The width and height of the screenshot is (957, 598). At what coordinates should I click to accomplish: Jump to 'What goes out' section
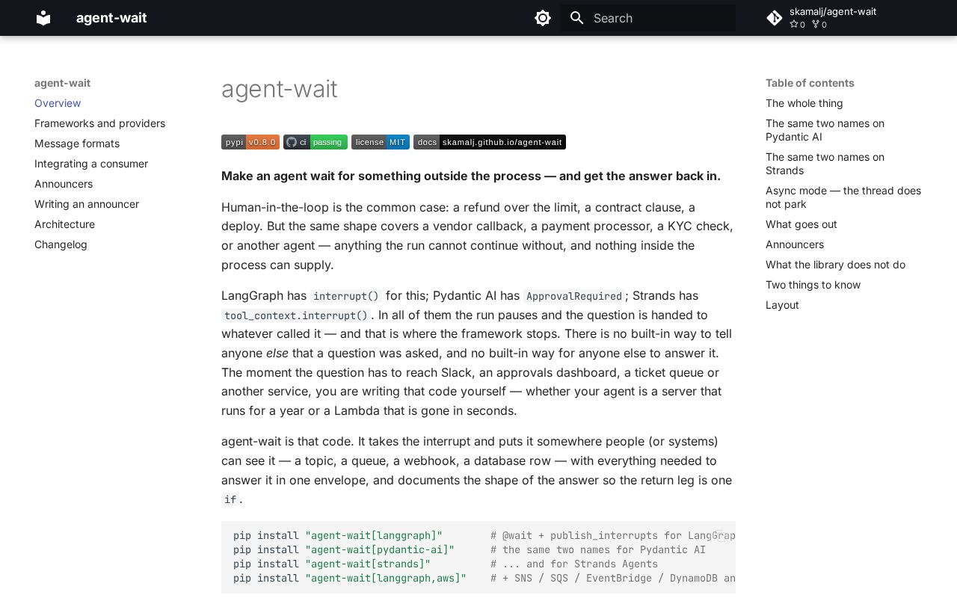[x=801, y=224]
